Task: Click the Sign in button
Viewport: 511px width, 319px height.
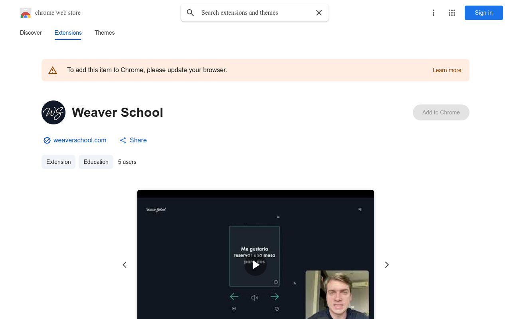Action: 484,13
